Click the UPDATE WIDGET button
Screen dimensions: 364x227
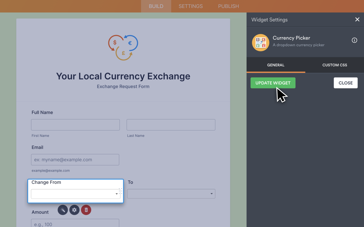(273, 83)
